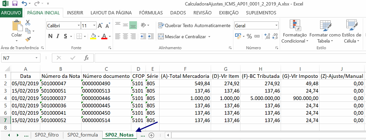The width and height of the screenshot is (366, 140).
Task: Center text horizontally
Action: point(126,36)
